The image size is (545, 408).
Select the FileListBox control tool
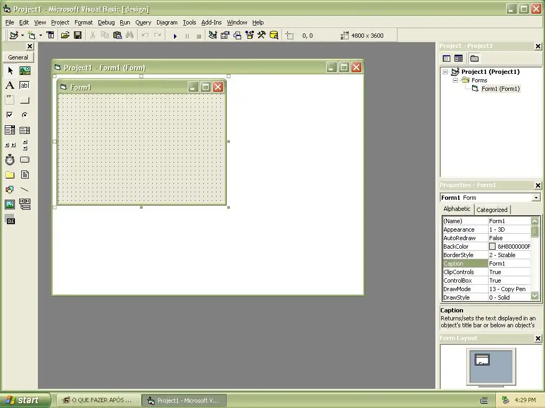(24, 175)
